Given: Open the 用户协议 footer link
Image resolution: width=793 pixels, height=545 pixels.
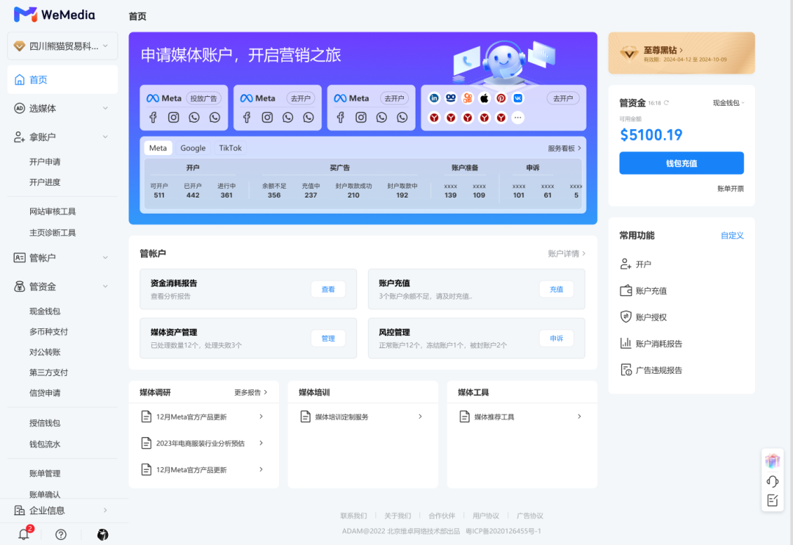Looking at the screenshot, I should pos(485,516).
